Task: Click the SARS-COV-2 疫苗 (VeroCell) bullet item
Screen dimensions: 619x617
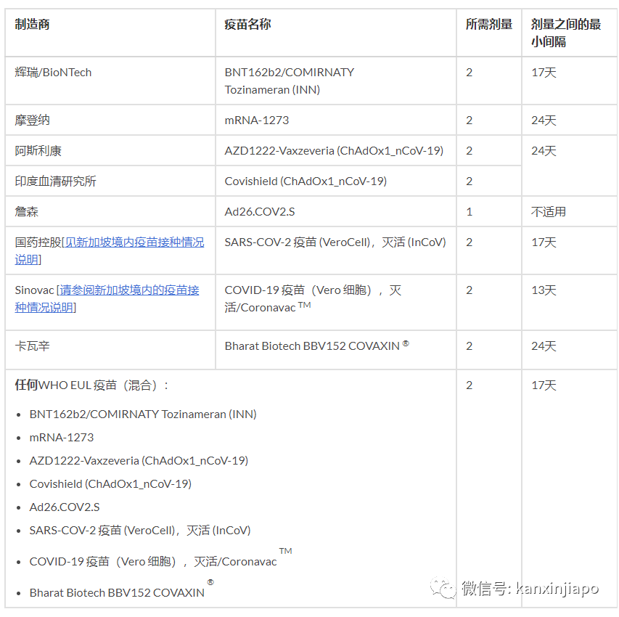Action: [140, 530]
